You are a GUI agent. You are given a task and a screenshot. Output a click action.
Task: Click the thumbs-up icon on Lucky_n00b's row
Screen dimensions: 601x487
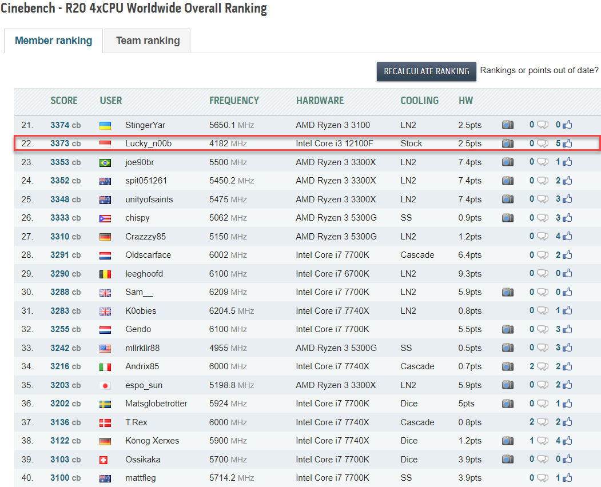[567, 143]
